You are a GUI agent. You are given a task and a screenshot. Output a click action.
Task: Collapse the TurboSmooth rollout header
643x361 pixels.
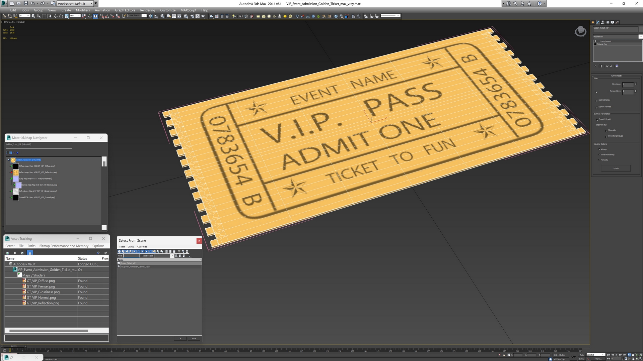616,76
